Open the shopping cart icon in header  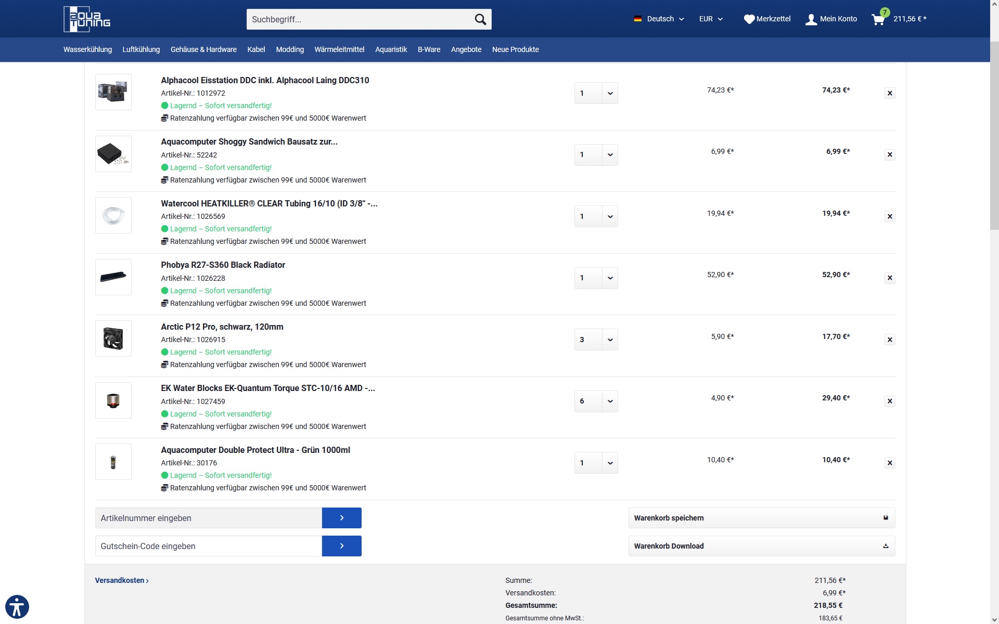pyautogui.click(x=878, y=20)
